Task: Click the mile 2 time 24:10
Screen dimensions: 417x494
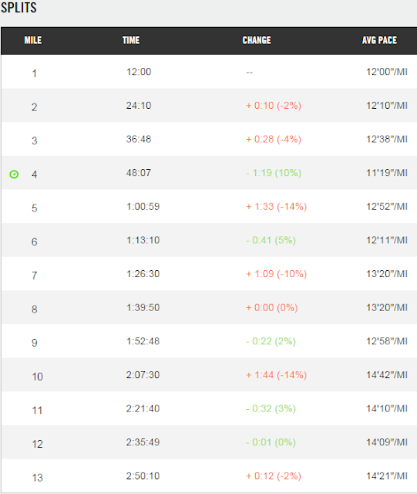Action: 139,106
